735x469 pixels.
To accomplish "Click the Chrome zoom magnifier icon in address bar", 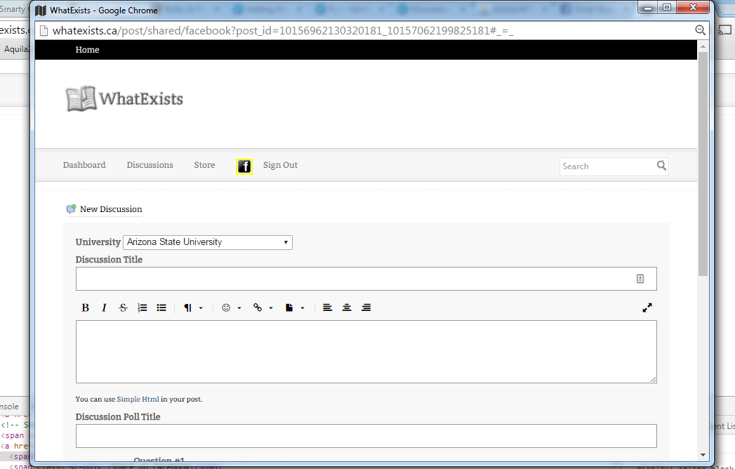I will (701, 30).
